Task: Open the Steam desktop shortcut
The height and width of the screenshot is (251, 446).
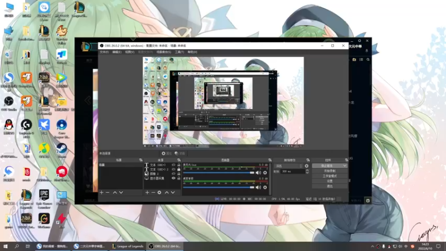Action: coord(61,151)
